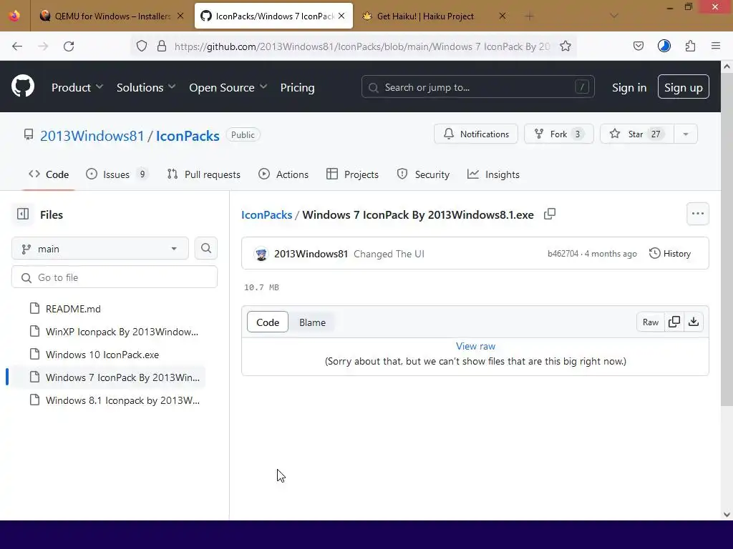Click the search magnifier beside branch selector
This screenshot has width=733, height=549.
tap(206, 248)
